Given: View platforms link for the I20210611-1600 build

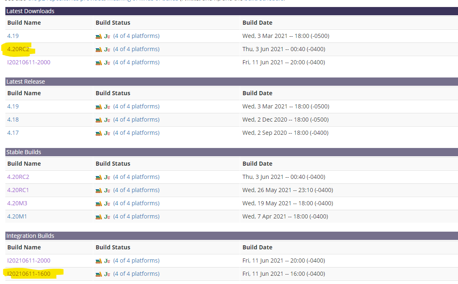Looking at the screenshot, I should click(x=136, y=274).
